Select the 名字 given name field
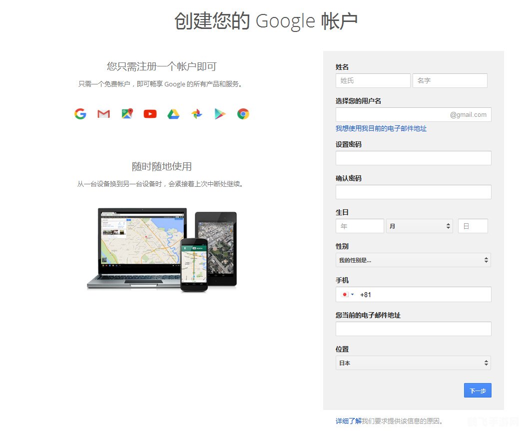The height and width of the screenshot is (431, 522). 450,80
